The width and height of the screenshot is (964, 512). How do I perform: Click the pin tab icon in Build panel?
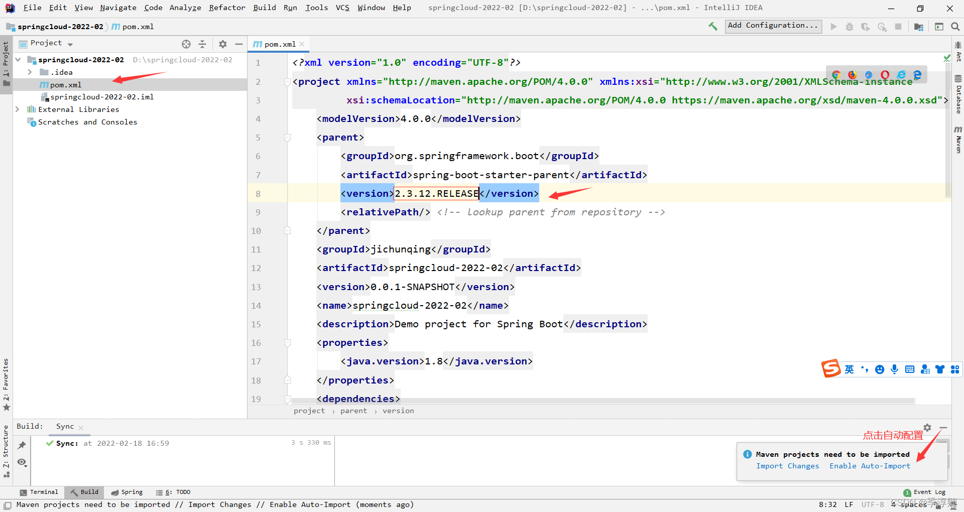pos(22,445)
